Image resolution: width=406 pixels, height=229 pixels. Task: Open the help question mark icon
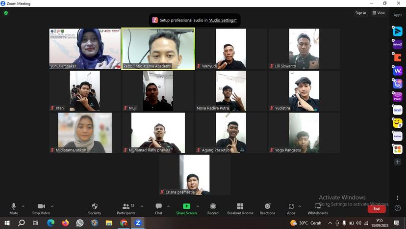coord(398,208)
